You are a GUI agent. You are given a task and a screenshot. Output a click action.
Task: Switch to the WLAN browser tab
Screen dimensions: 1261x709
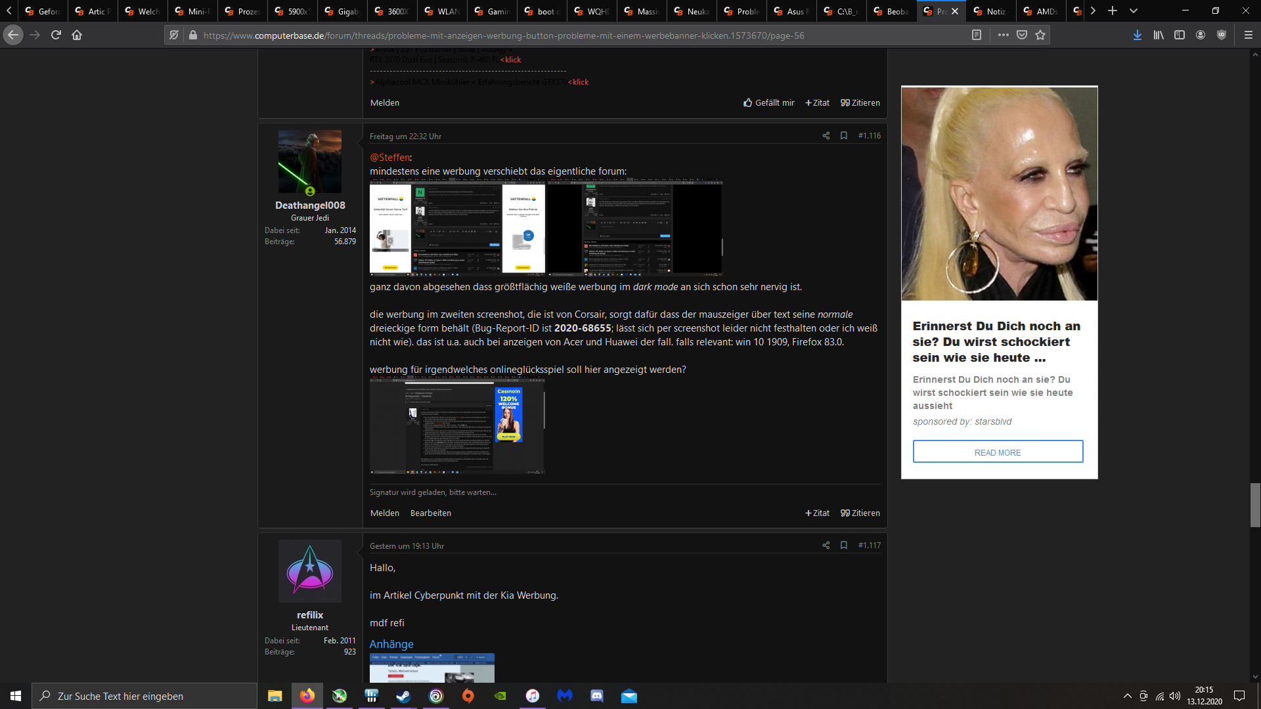[x=444, y=11]
